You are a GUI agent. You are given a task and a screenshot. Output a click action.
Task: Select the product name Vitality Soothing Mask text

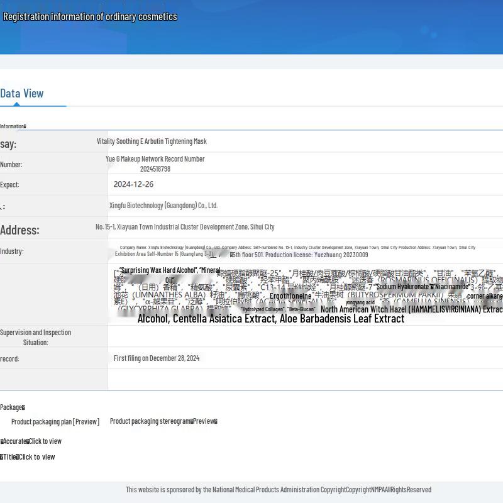[x=152, y=141]
